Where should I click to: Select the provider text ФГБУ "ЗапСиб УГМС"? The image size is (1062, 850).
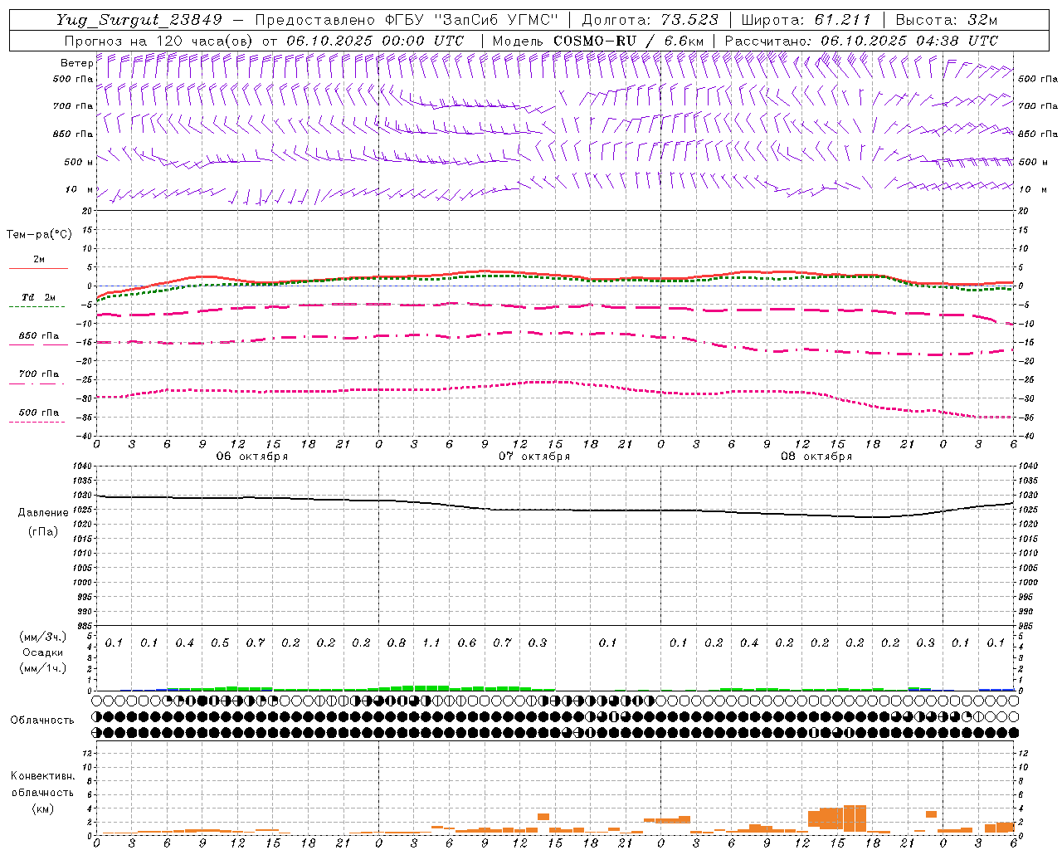point(472,20)
